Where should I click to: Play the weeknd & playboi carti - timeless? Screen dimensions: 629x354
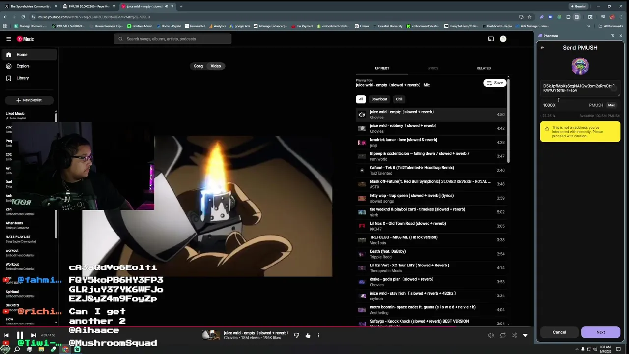click(431, 212)
